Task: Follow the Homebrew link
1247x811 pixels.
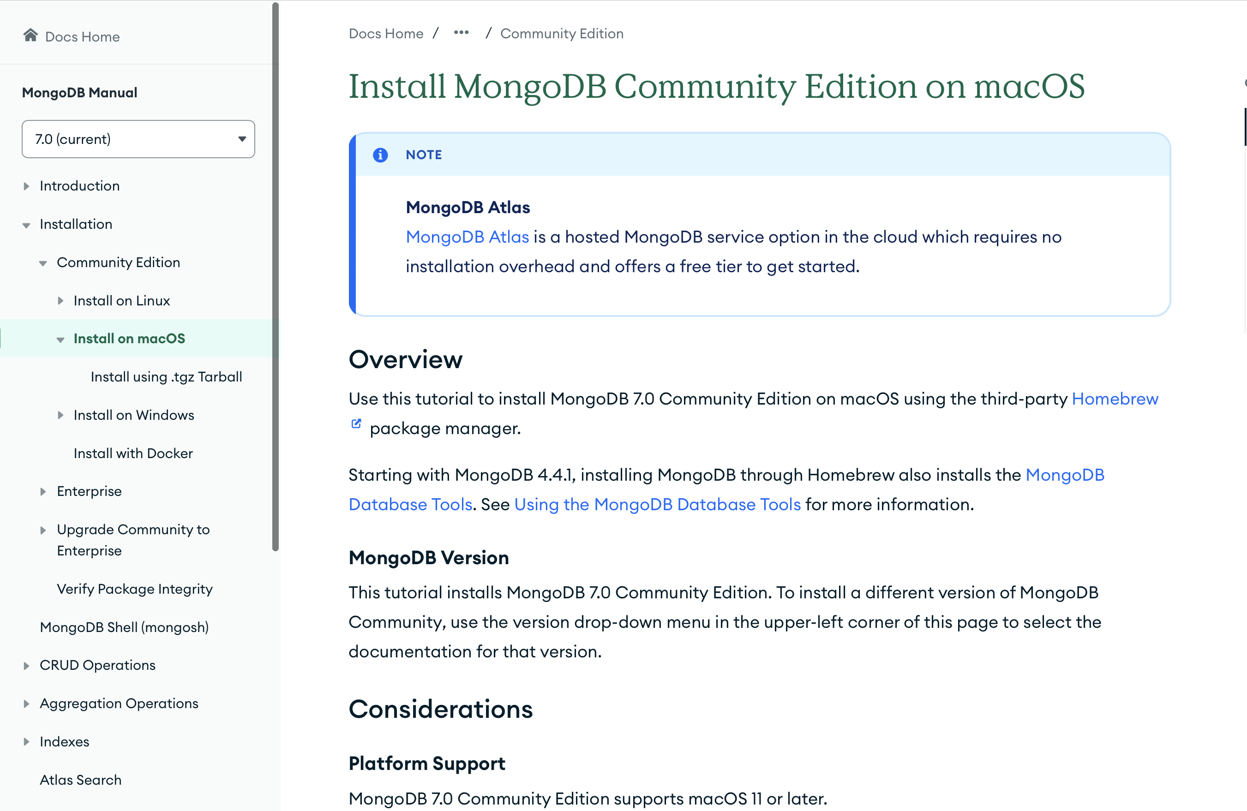Action: (x=1115, y=399)
